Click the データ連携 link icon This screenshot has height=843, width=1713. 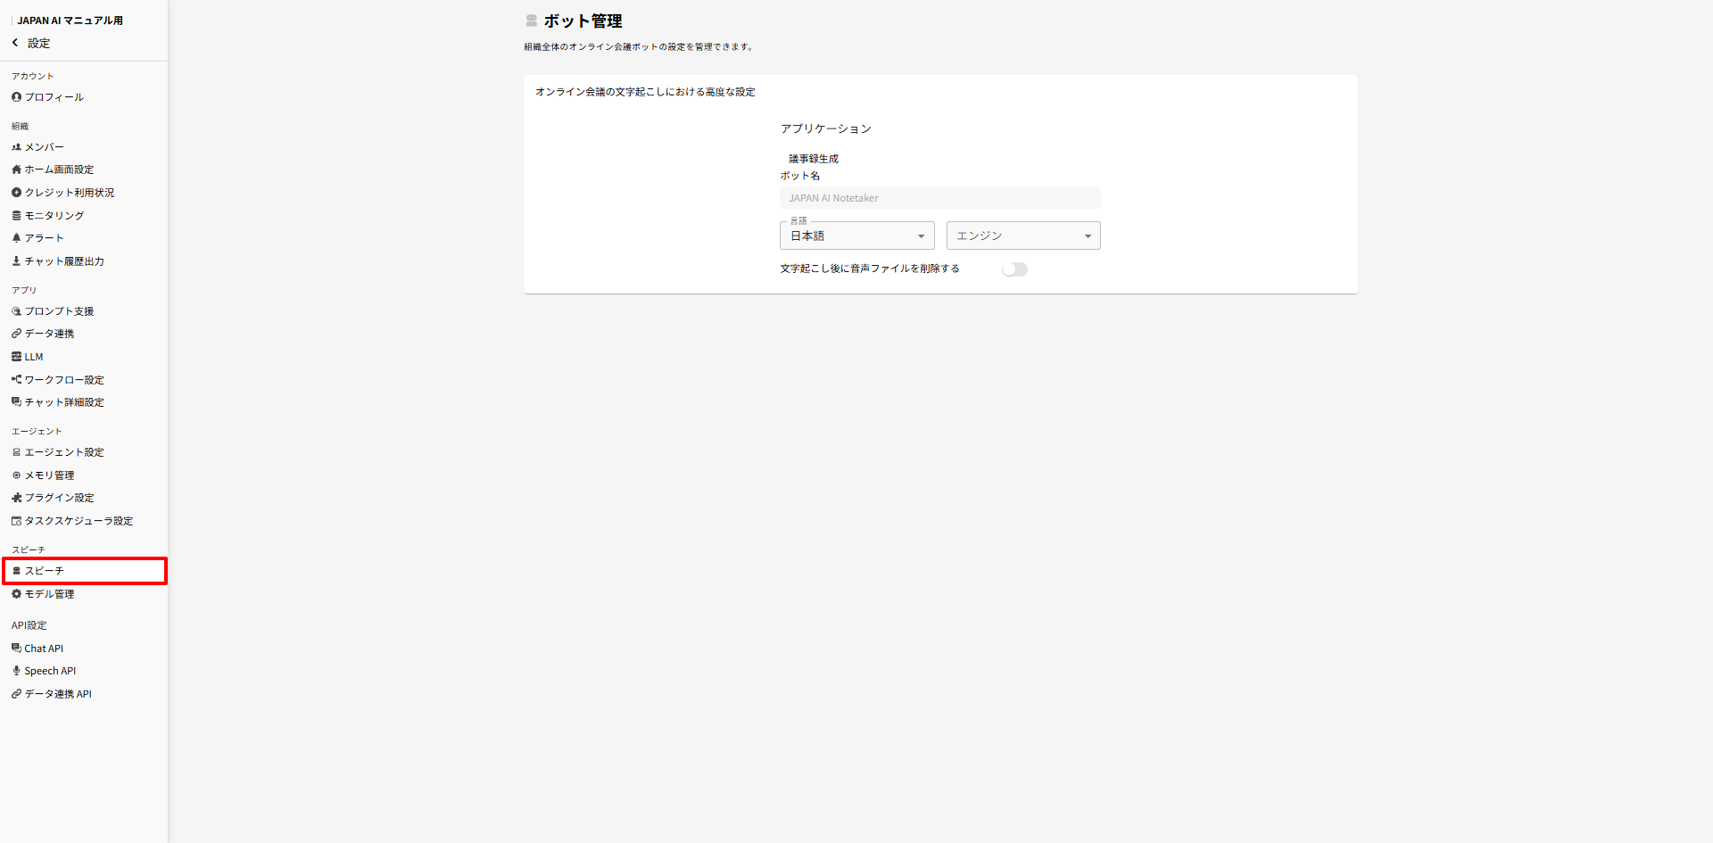[16, 334]
